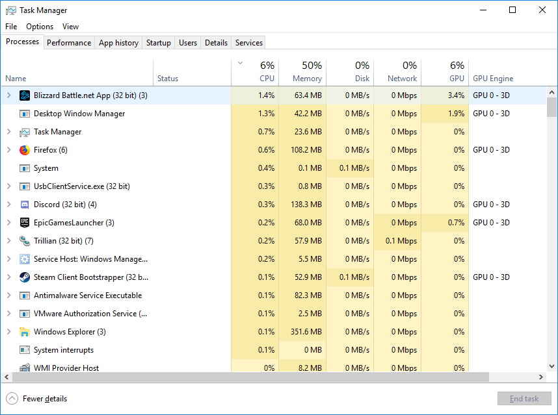Sort by the Disk column header
Image resolution: width=558 pixels, height=415 pixels.
[350, 72]
